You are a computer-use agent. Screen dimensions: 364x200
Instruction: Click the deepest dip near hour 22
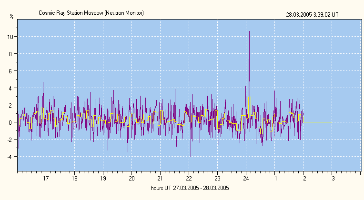coord(191,156)
